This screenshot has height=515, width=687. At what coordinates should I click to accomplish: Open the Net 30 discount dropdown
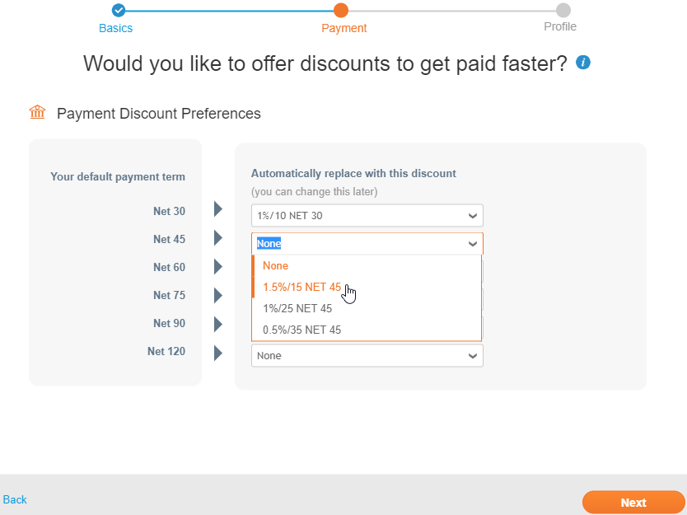(367, 216)
